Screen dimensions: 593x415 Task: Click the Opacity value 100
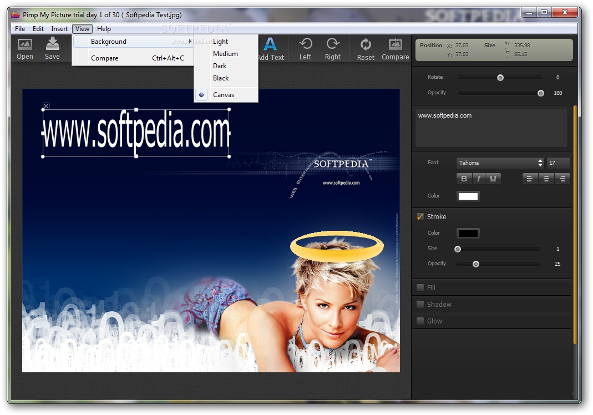tap(558, 93)
